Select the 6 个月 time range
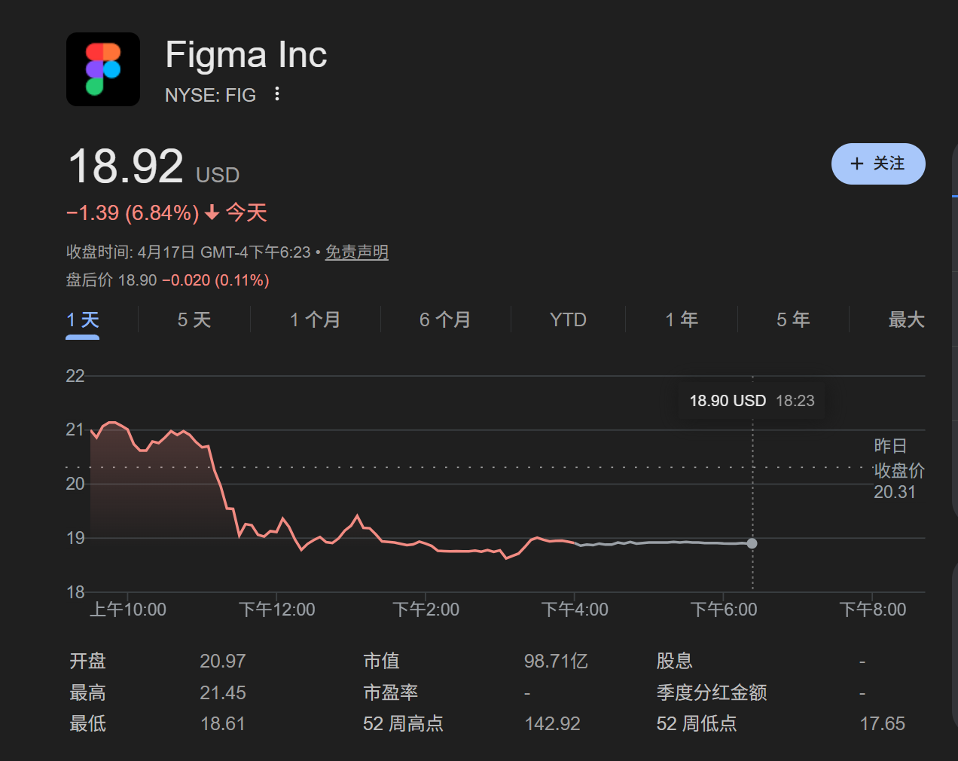This screenshot has height=761, width=958. click(445, 319)
